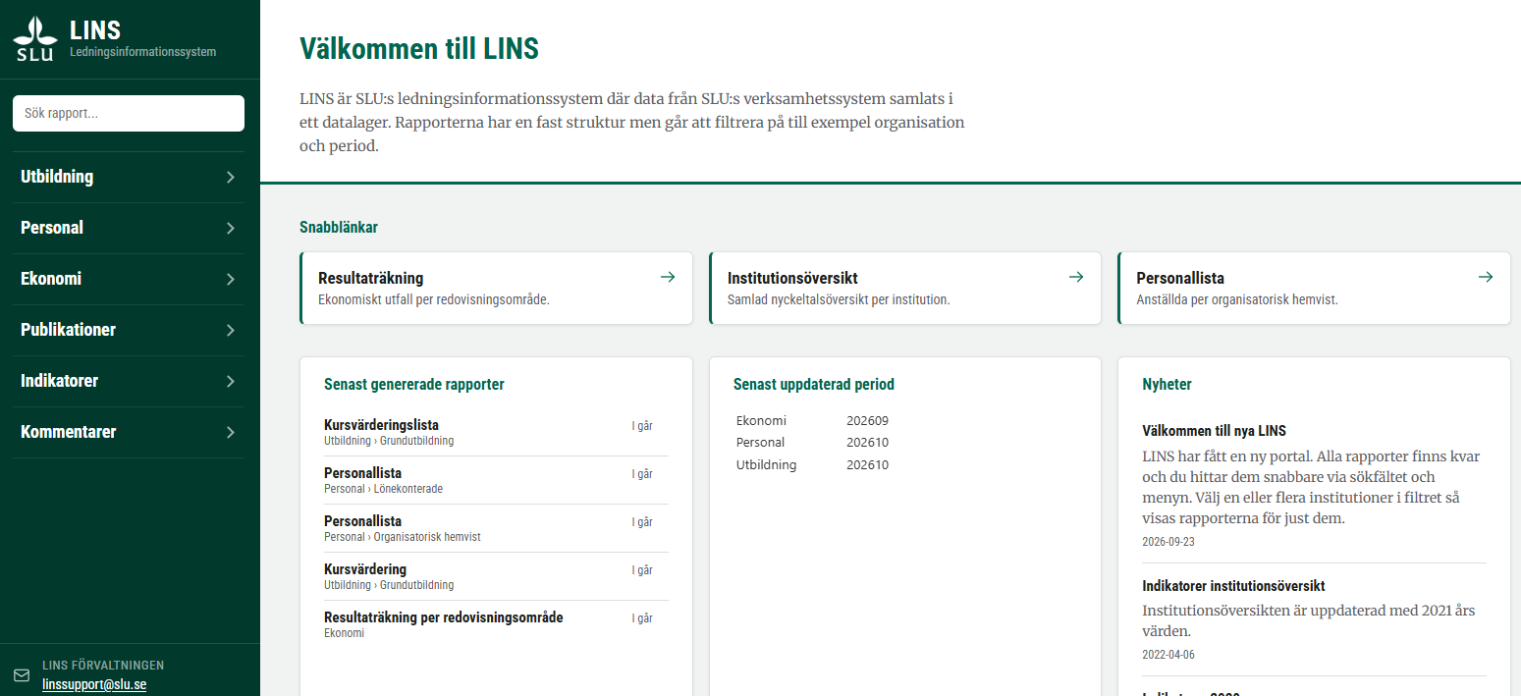Click the arrow icon on Personallista quick link
The width and height of the screenshot is (1521, 696).
point(1486,277)
